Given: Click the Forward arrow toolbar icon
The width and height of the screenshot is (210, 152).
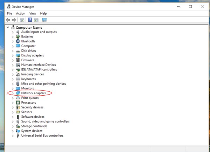Looking at the screenshot, I should click(x=14, y=20).
